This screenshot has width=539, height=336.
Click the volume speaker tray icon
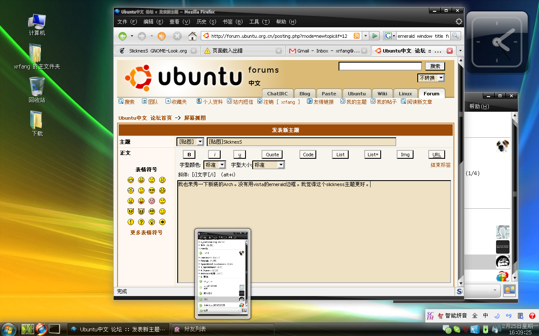[x=496, y=329]
